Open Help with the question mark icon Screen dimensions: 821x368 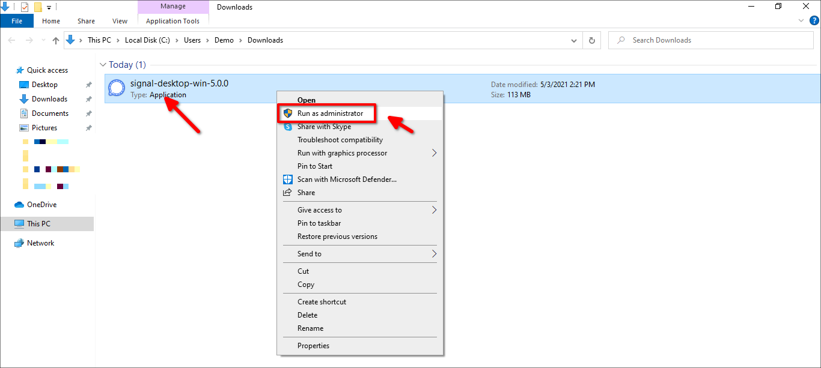[814, 20]
